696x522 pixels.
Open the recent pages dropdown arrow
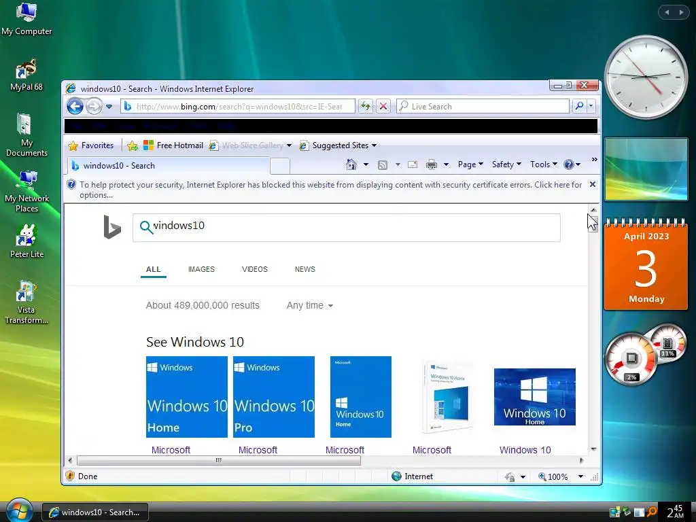point(109,107)
